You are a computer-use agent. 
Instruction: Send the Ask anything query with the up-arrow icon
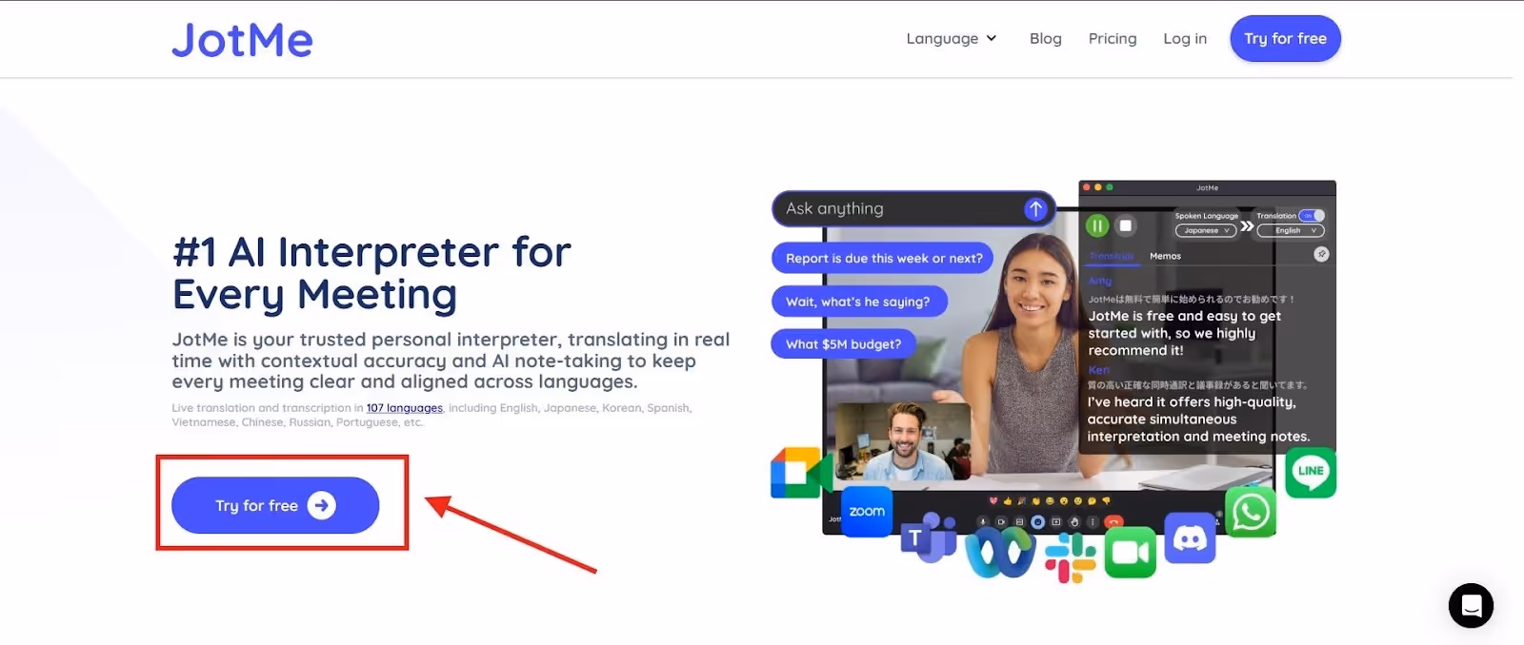[1035, 208]
